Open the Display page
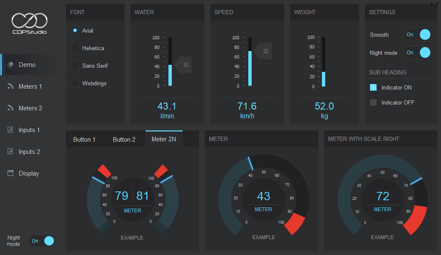This screenshot has width=441, height=255. 30,173
